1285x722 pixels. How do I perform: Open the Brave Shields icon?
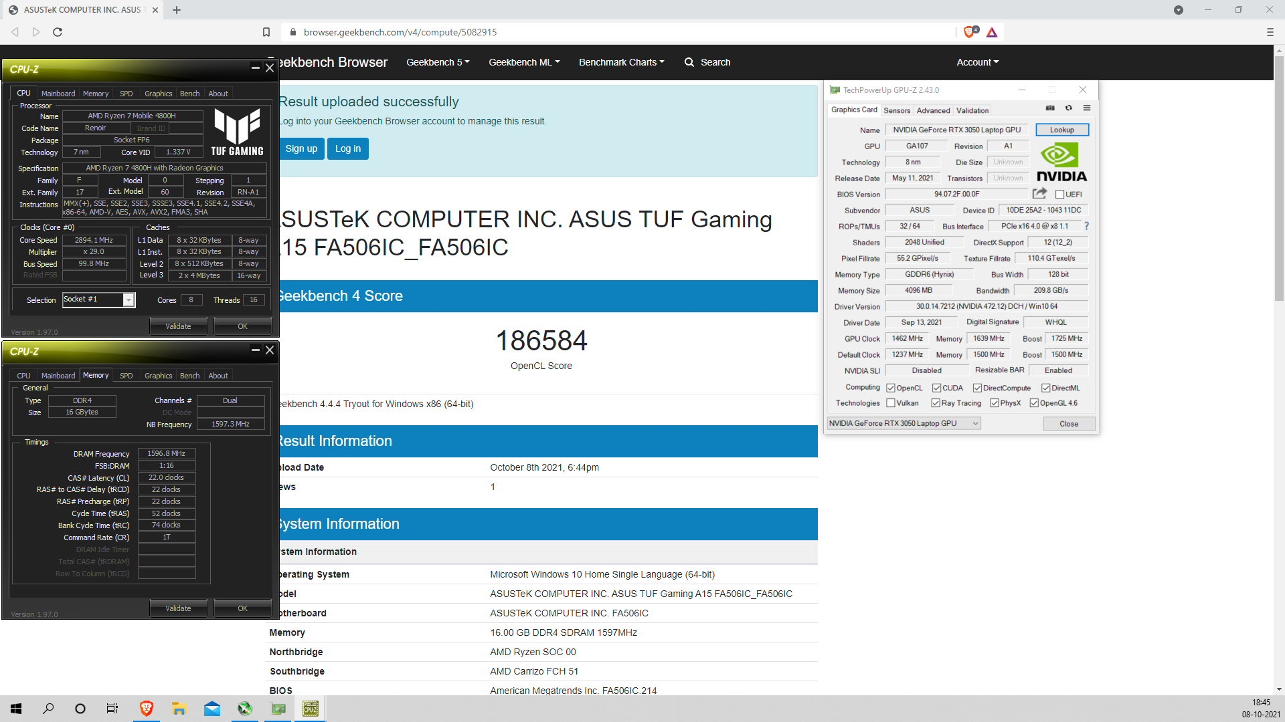click(x=970, y=32)
